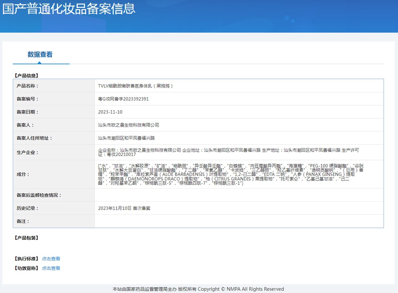Open the 功效宣称 点击查看 link
The image size is (398, 293).
51,268
